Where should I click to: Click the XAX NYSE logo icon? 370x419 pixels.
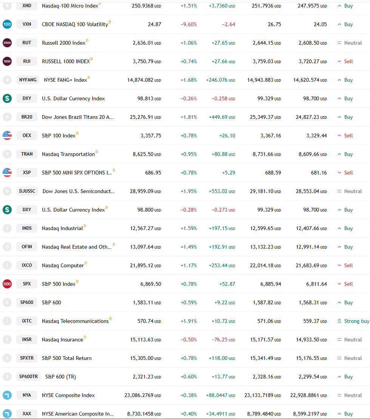(x=7, y=414)
